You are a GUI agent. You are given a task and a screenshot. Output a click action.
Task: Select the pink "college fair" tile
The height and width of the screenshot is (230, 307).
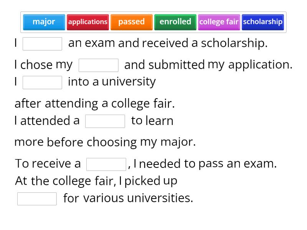pyautogui.click(x=219, y=22)
